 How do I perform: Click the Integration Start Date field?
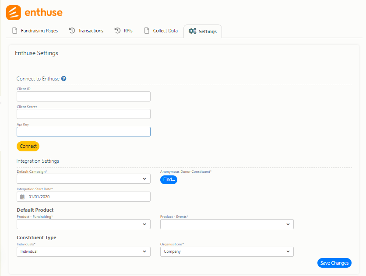point(84,197)
